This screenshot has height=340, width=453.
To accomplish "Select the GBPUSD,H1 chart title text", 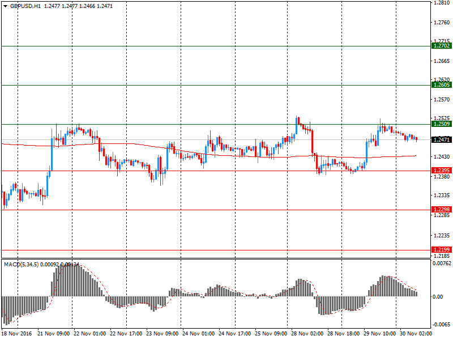I will (25, 6).
